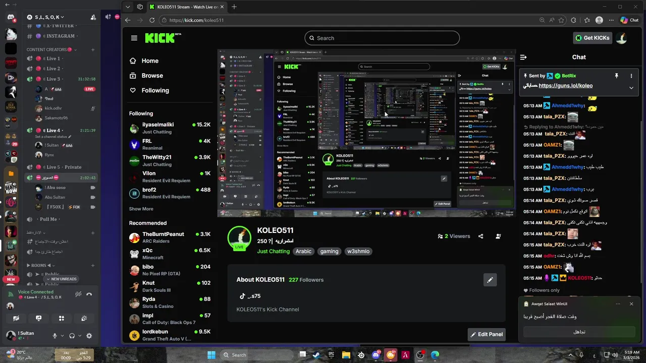Open Kick profile avatar menu
Image resolution: width=646 pixels, height=363 pixels.
(x=622, y=38)
